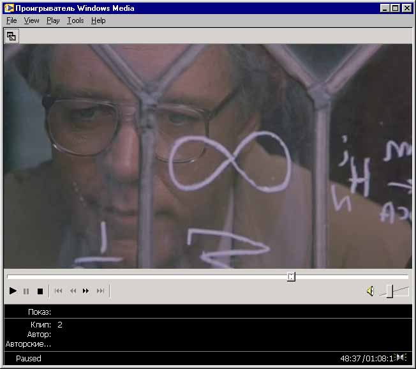Viewport: 416px width, 369px height.
Task: Rewind the video
Action: click(x=73, y=291)
